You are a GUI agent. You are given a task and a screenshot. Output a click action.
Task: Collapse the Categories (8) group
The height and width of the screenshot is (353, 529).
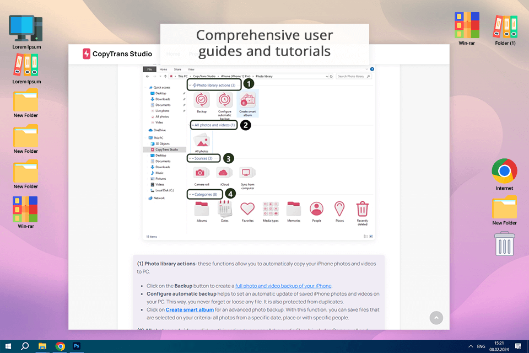pos(190,195)
